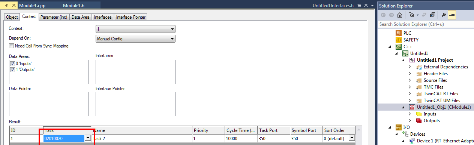
Task: Click the Symbol Port column header
Action: click(306, 130)
